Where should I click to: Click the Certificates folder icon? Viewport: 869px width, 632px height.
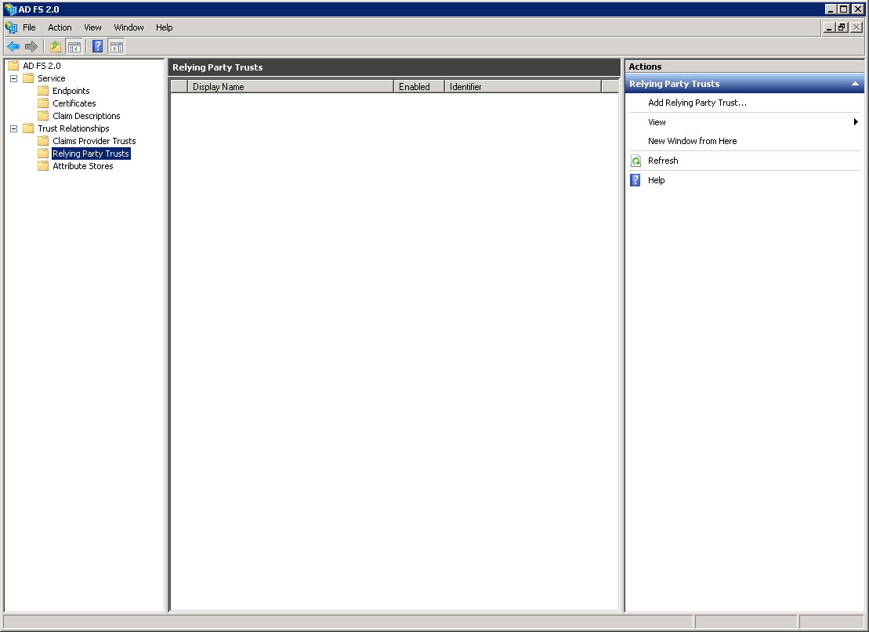pyautogui.click(x=43, y=103)
